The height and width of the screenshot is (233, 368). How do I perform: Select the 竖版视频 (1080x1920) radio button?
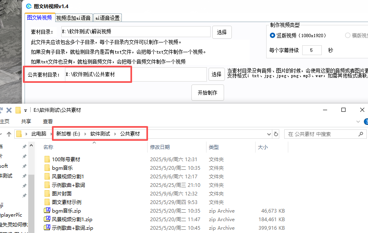tap(273, 36)
